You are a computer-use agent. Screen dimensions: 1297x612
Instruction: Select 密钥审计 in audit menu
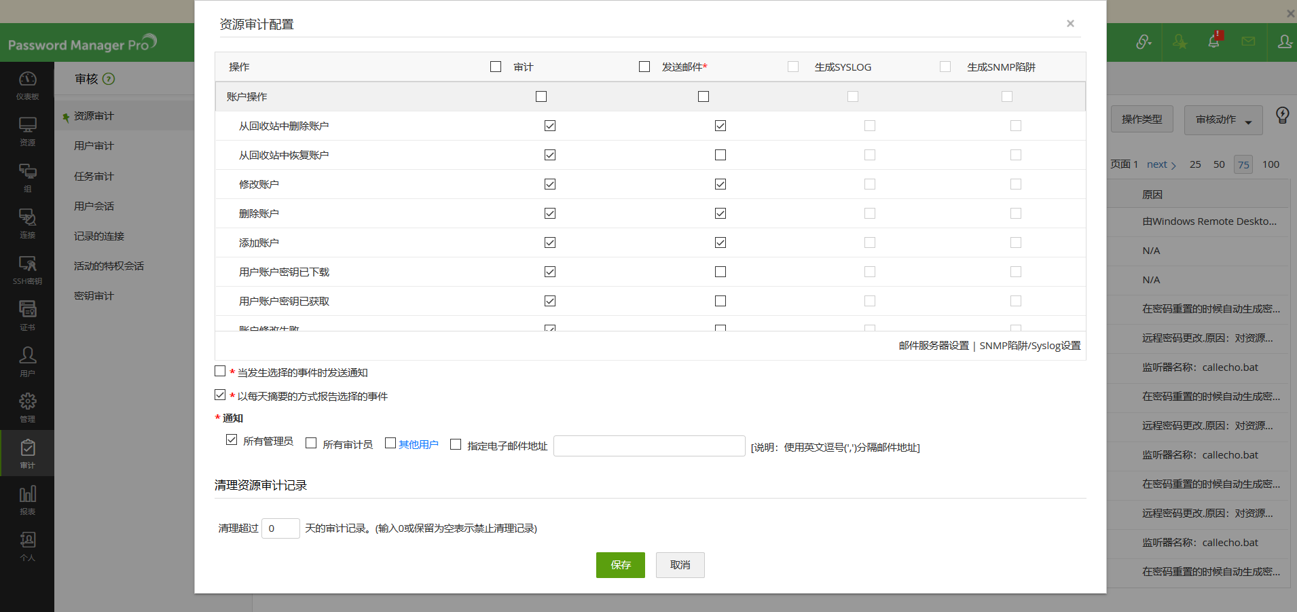(94, 295)
